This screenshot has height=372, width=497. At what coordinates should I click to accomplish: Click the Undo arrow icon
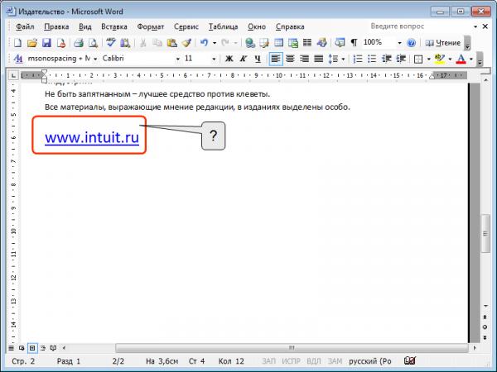[204, 43]
